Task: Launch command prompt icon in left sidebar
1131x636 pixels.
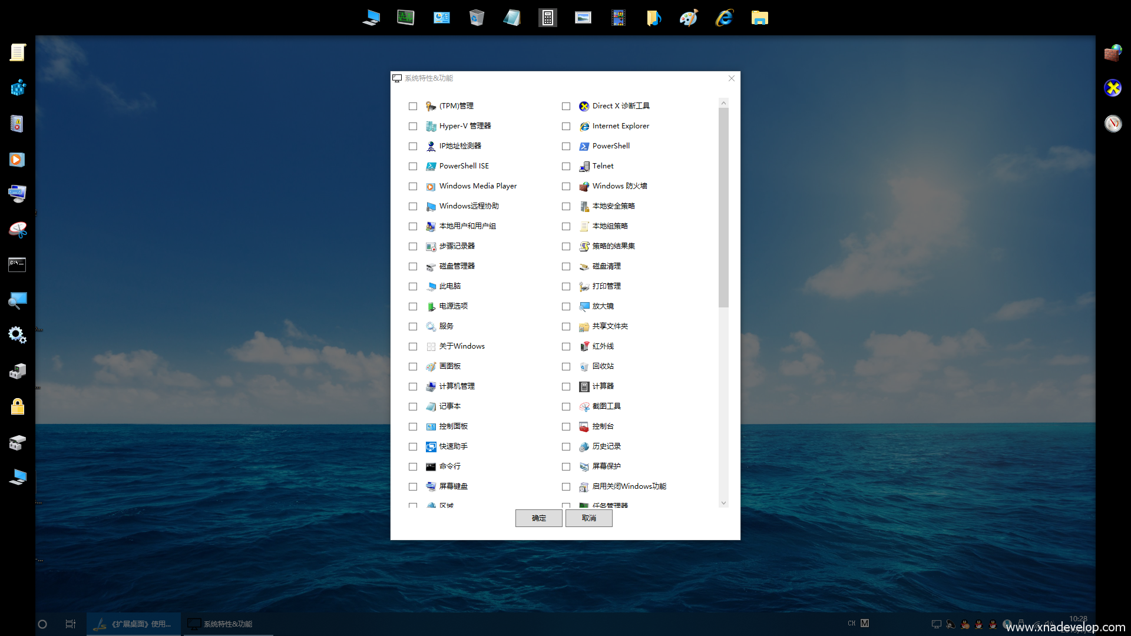Action: pyautogui.click(x=17, y=264)
